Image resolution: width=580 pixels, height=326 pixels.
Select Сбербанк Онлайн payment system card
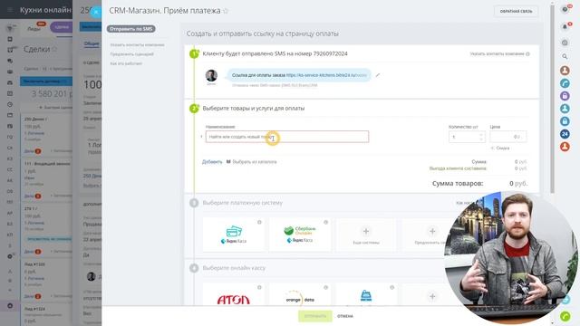coord(300,235)
